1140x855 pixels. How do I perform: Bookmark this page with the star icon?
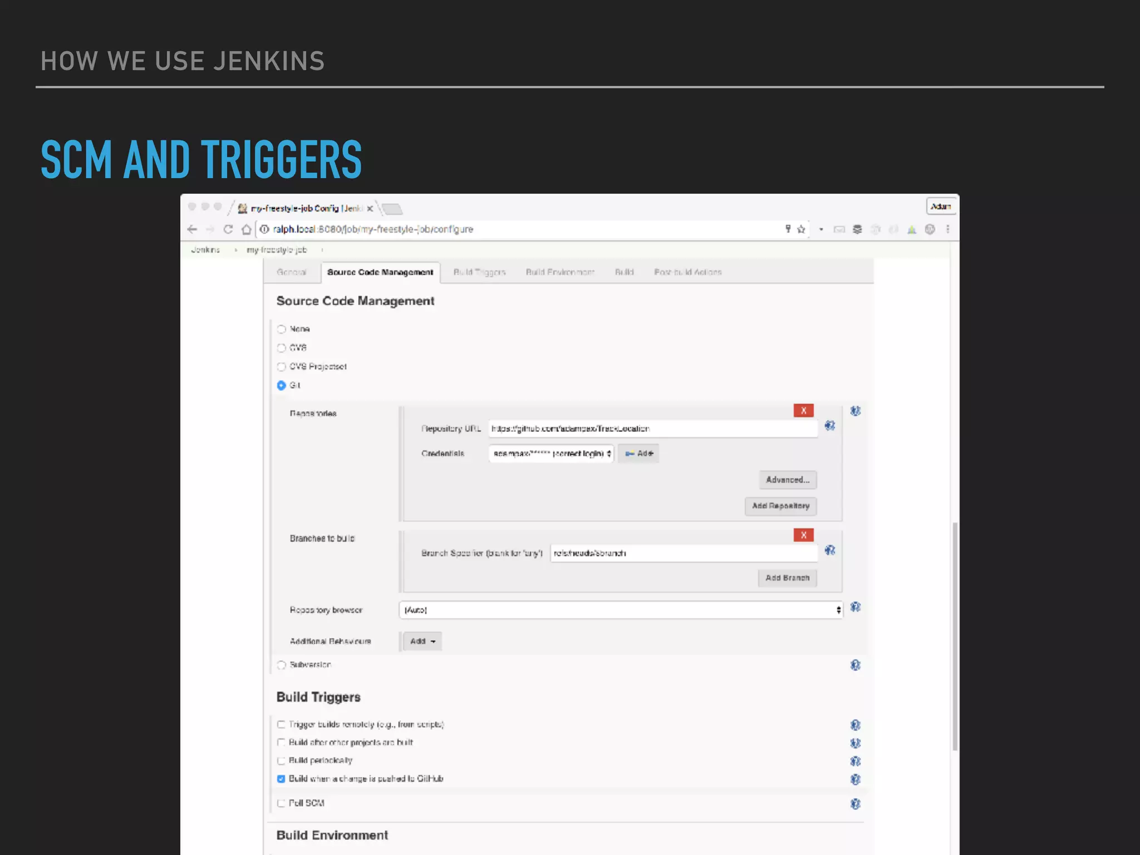[801, 229]
